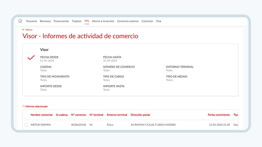Viewport: 262px width, 147px height.
Task: Sort by Entorno terminal column header
Action: point(117,115)
